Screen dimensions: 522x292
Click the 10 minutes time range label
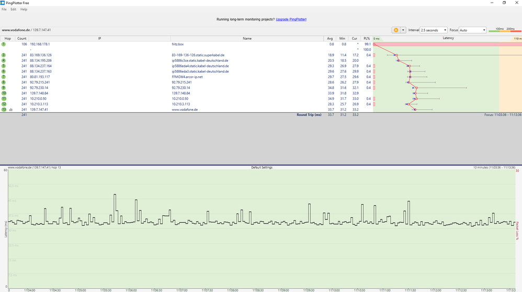tap(494, 167)
